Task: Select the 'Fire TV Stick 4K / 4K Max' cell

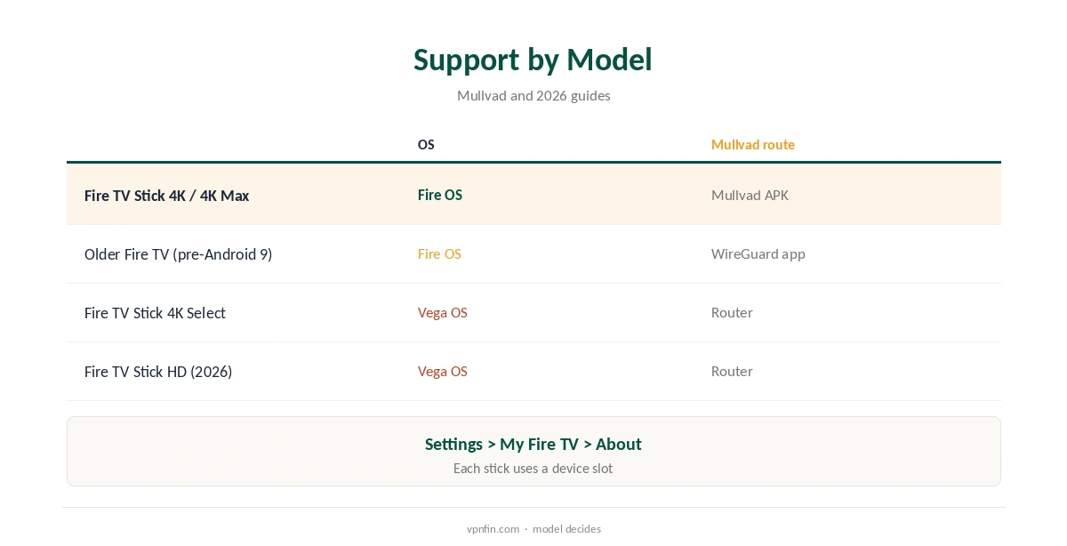Action: pyautogui.click(x=166, y=196)
